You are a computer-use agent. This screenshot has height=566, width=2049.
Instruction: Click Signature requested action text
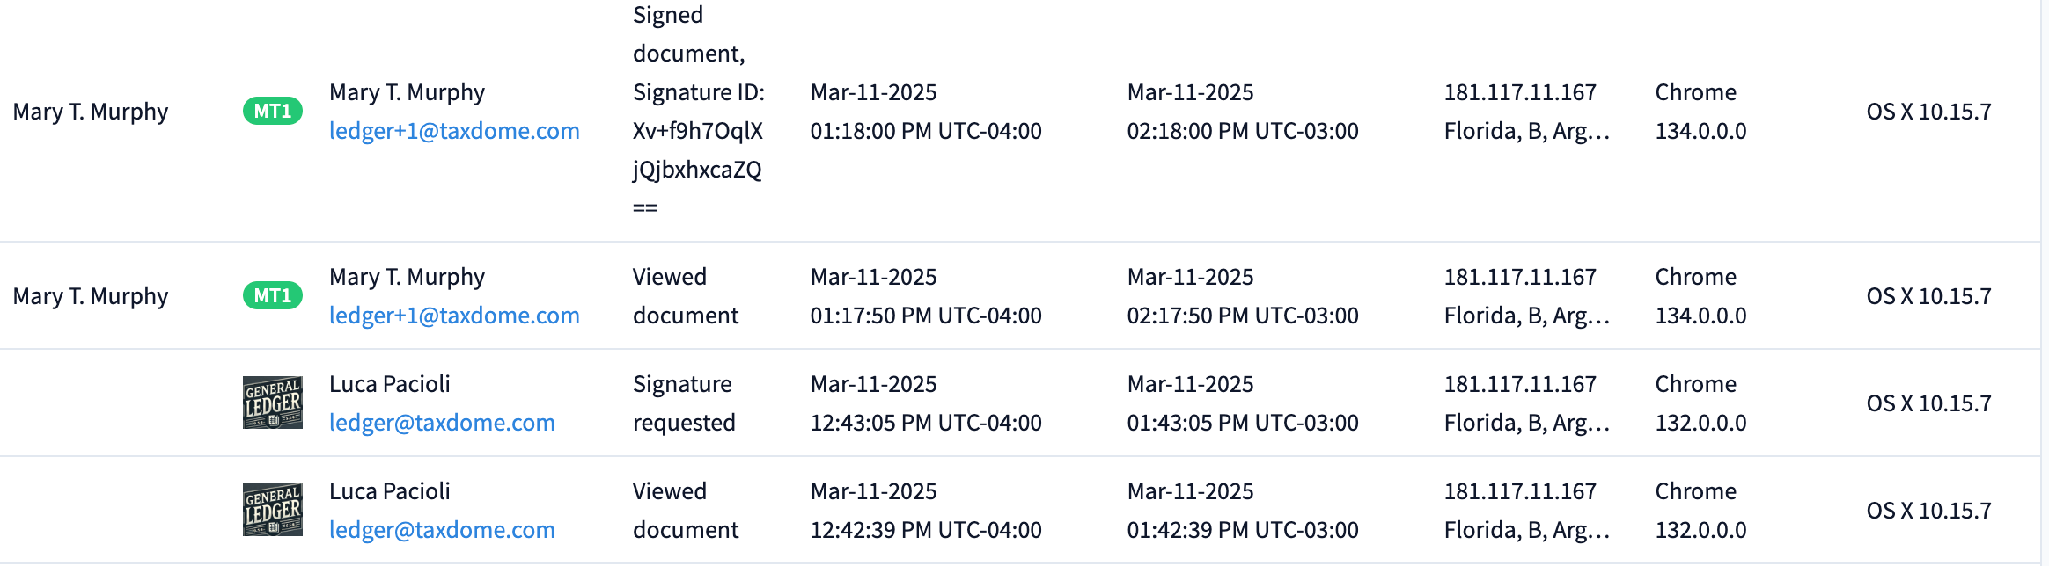click(x=684, y=403)
